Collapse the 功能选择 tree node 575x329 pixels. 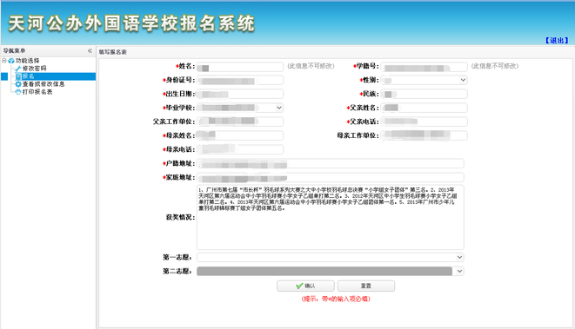pyautogui.click(x=4, y=61)
